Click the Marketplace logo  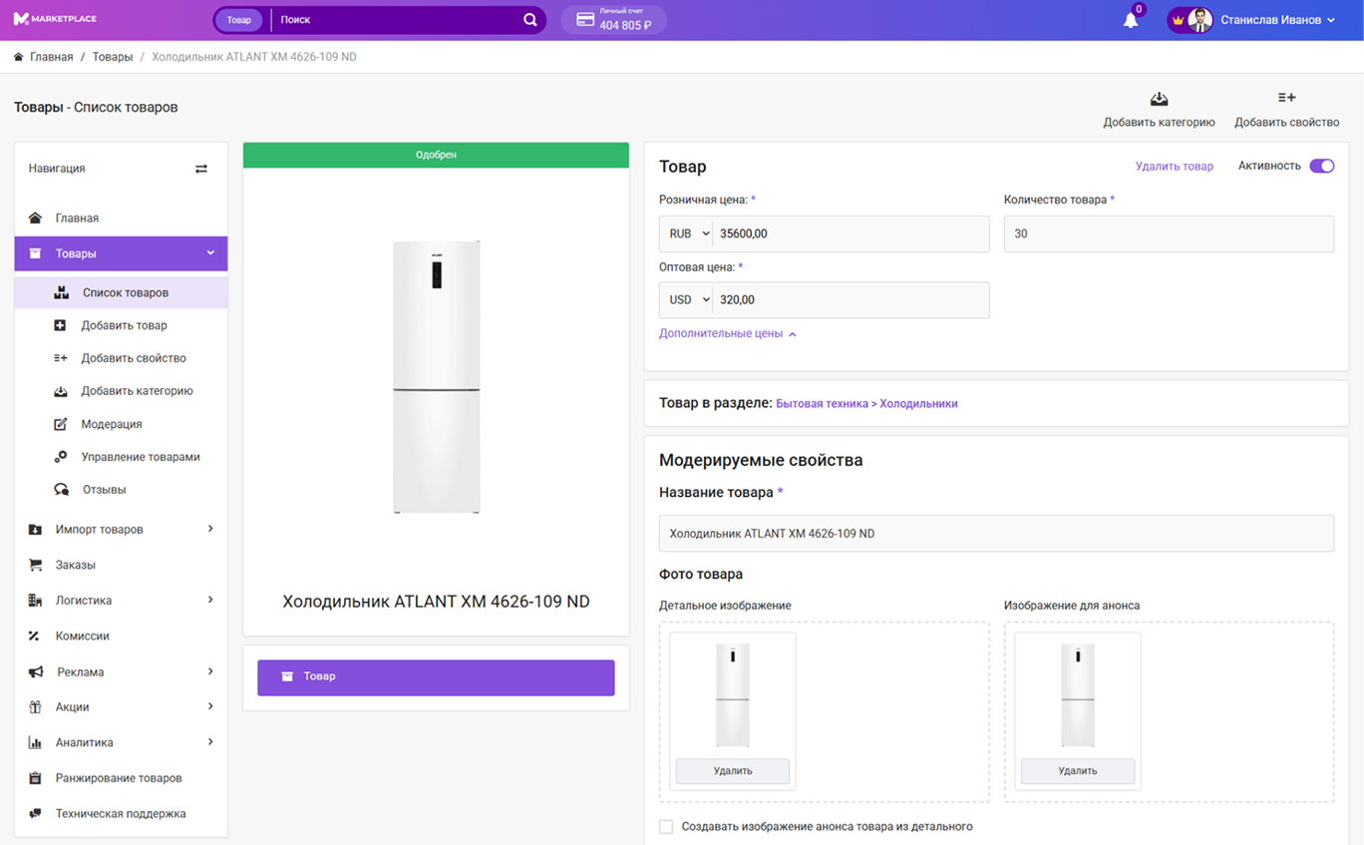(55, 19)
